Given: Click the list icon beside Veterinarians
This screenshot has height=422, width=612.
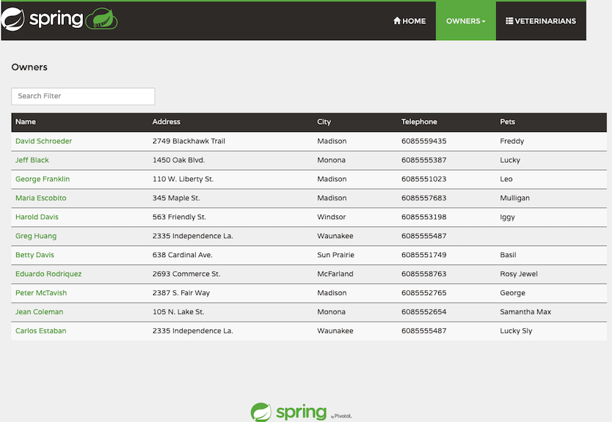Looking at the screenshot, I should (509, 21).
